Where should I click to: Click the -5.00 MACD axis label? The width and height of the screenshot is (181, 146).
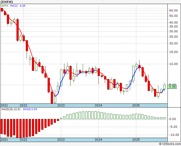pos(173,127)
